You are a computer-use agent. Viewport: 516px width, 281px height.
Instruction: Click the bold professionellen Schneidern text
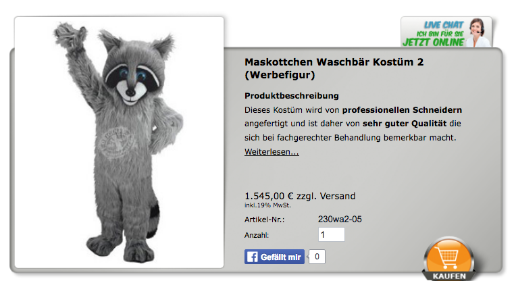coord(402,110)
